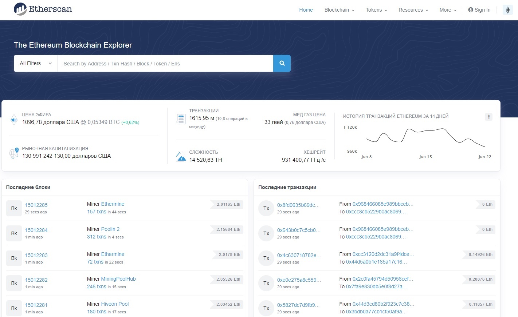The image size is (518, 317).
Task: Click the difficulty mountain icon
Action: (181, 157)
